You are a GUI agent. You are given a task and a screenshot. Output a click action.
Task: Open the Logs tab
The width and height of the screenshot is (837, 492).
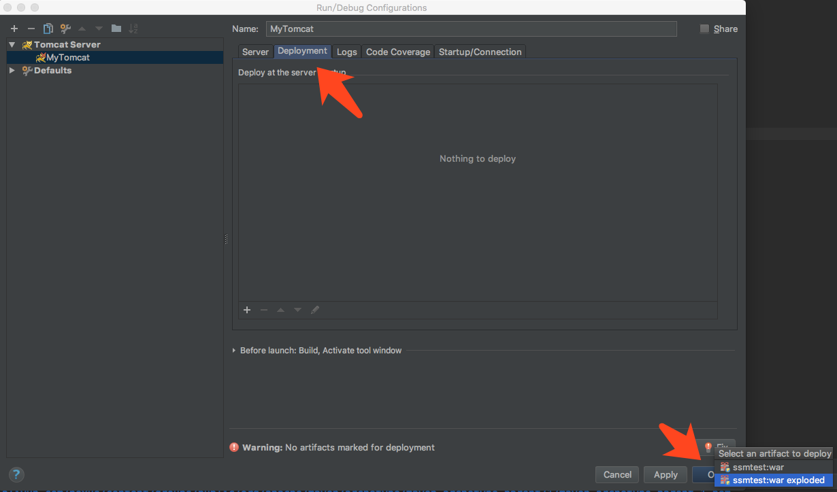tap(346, 52)
